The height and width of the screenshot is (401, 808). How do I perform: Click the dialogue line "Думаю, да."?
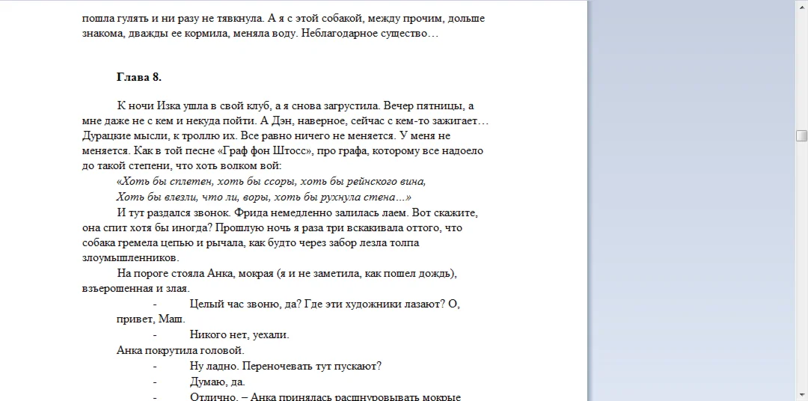point(217,382)
